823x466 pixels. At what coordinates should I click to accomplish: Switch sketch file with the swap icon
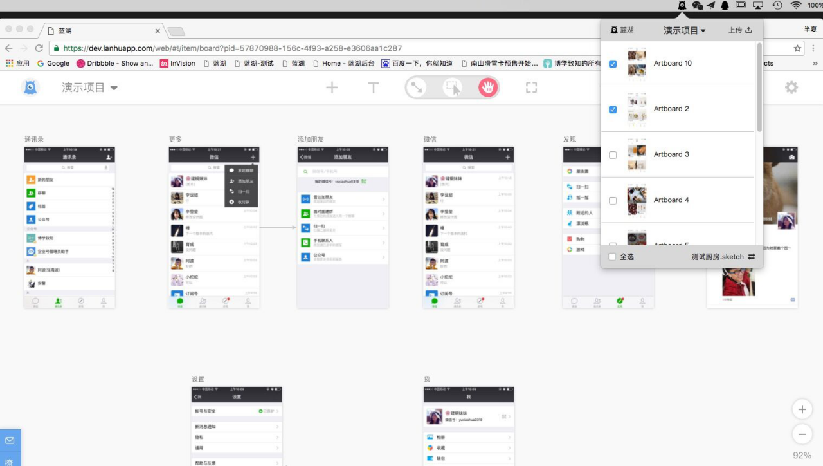(x=751, y=257)
